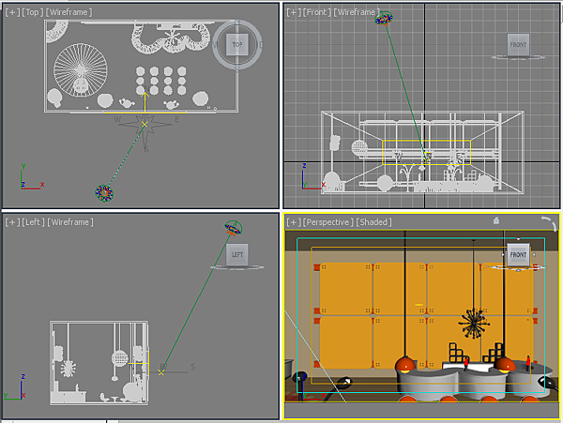Click the TOP face of the Top viewport ViewCube

point(237,44)
